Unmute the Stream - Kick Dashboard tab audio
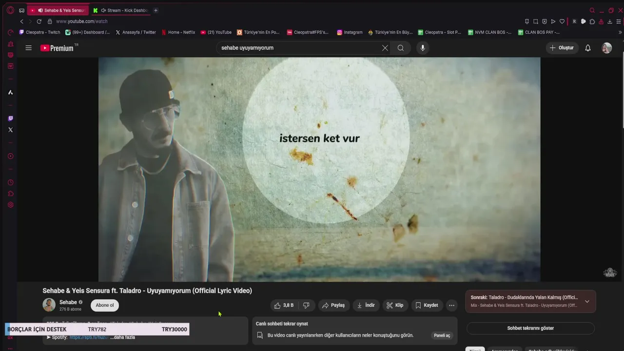Viewport: 624px width, 351px height. pos(104,10)
